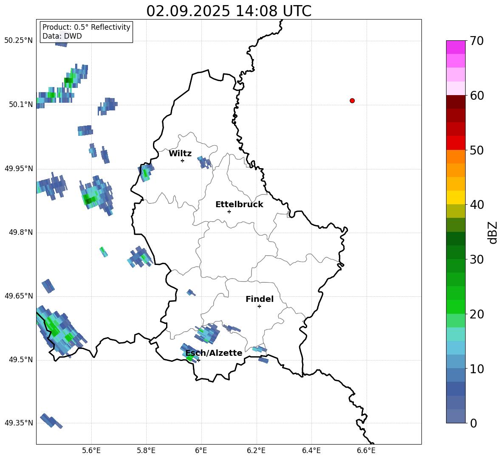Pick the bright red colorbar swatch above 50

pyautogui.click(x=455, y=143)
